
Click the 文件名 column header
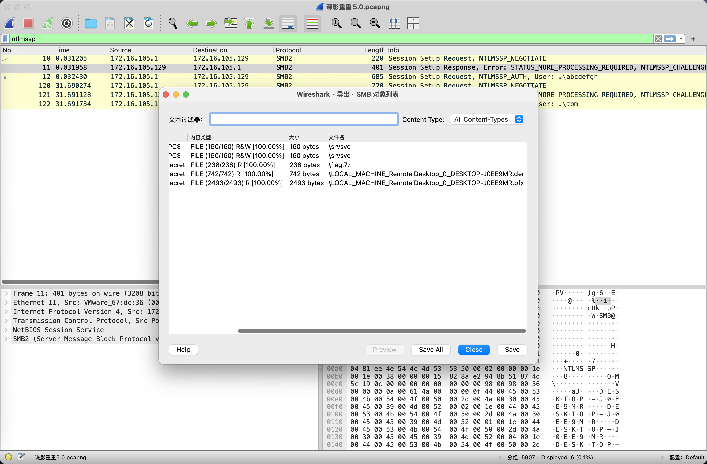pyautogui.click(x=426, y=137)
